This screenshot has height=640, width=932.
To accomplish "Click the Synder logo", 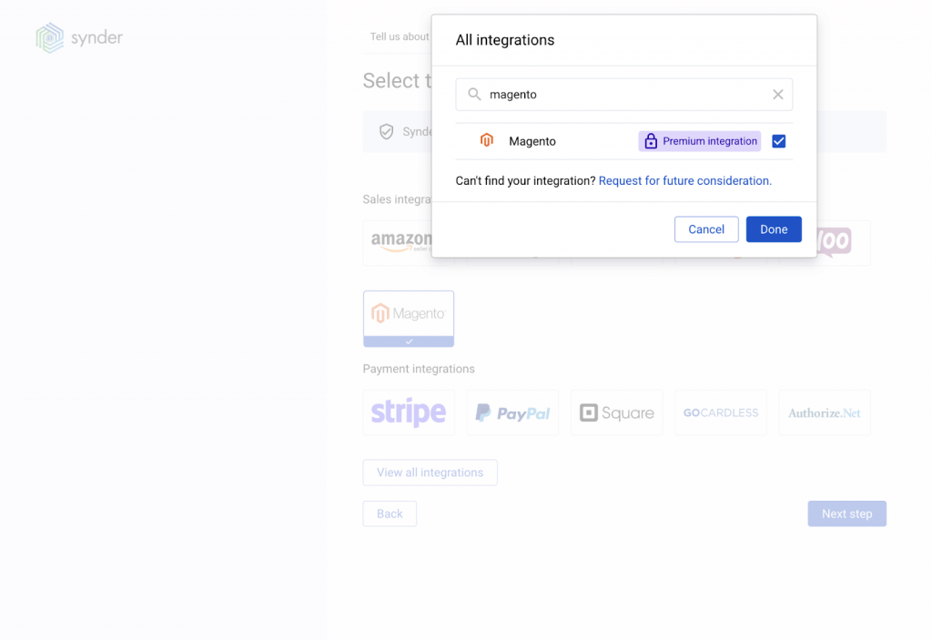I will click(x=79, y=37).
